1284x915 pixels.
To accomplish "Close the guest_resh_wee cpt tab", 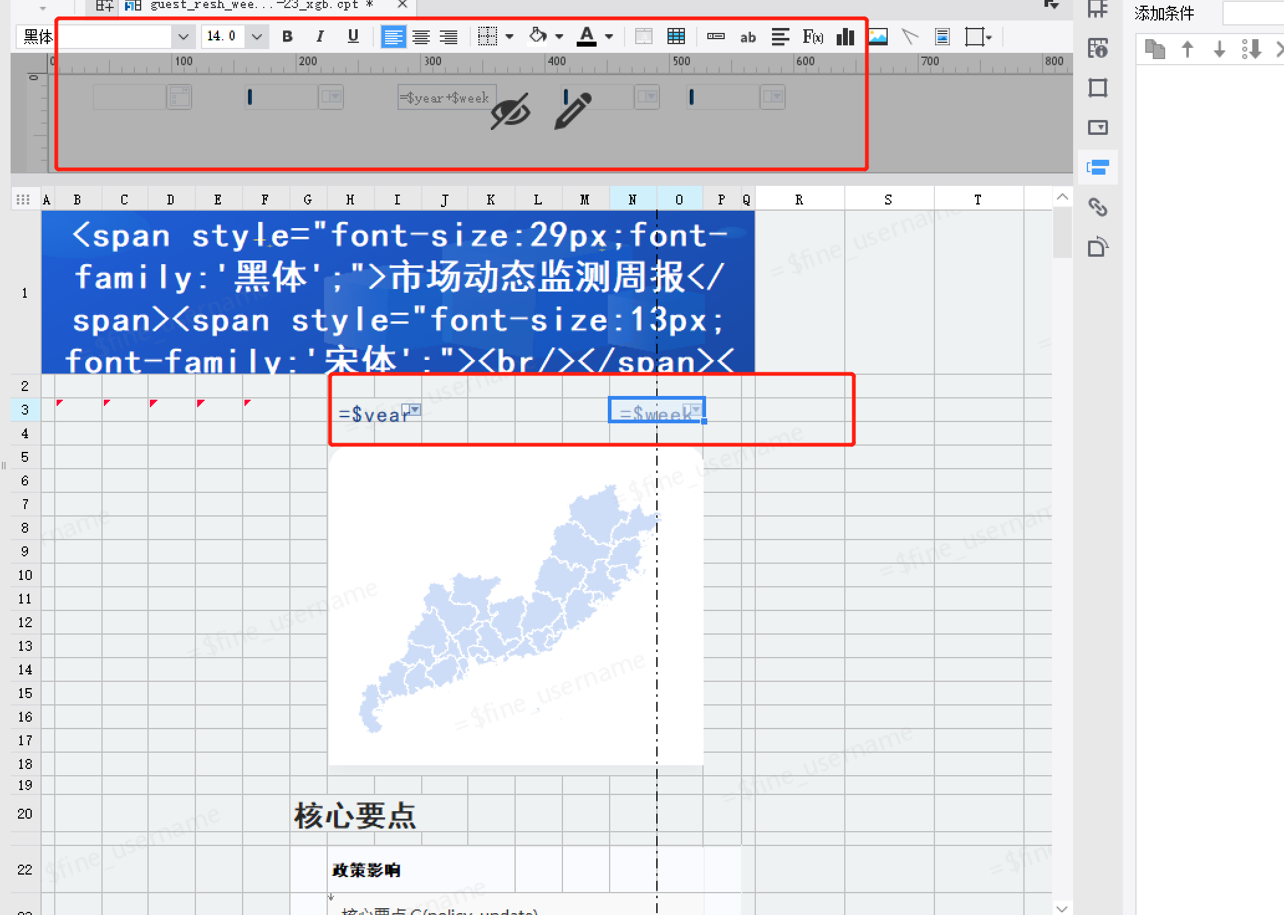I will (x=402, y=4).
